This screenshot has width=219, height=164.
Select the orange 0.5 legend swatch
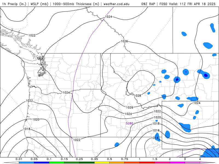117,163
